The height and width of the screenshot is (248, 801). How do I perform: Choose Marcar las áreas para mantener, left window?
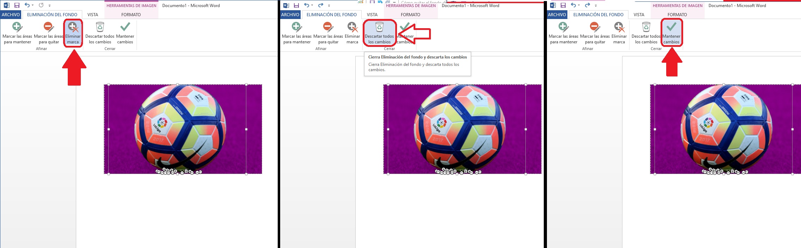17,33
